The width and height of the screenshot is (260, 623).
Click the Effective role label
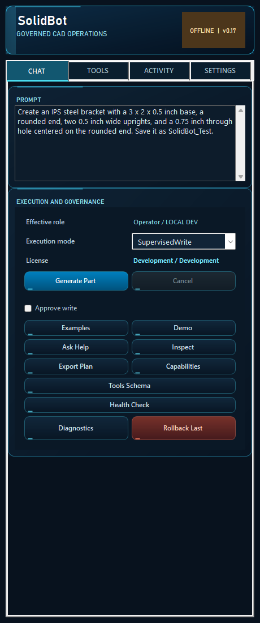point(45,222)
